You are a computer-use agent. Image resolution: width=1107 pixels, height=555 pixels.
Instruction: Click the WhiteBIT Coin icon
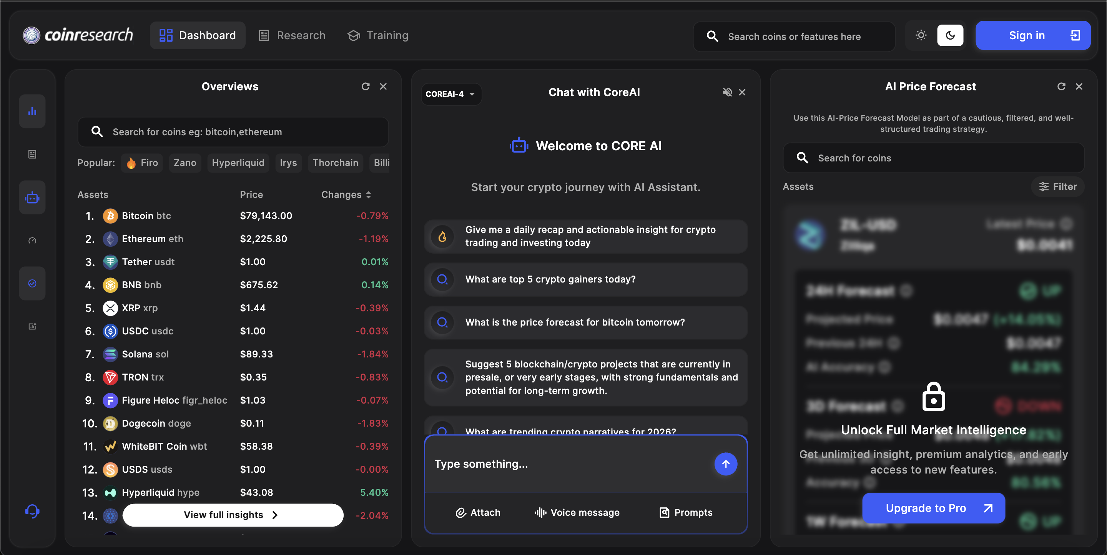click(110, 447)
